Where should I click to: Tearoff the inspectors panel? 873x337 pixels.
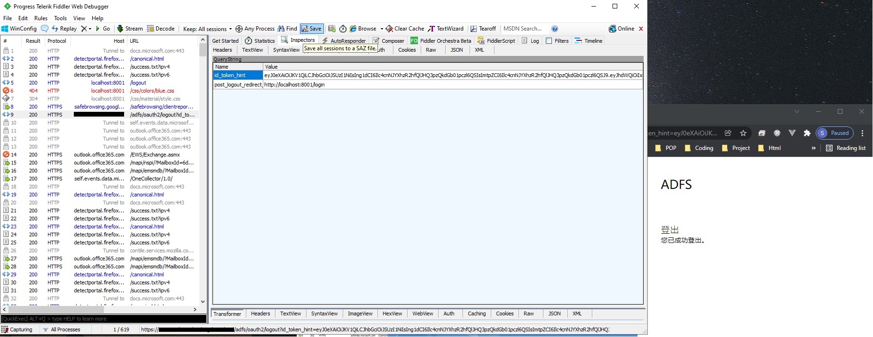pos(483,29)
